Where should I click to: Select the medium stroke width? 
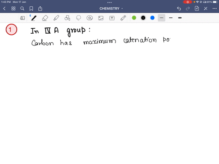(171, 18)
